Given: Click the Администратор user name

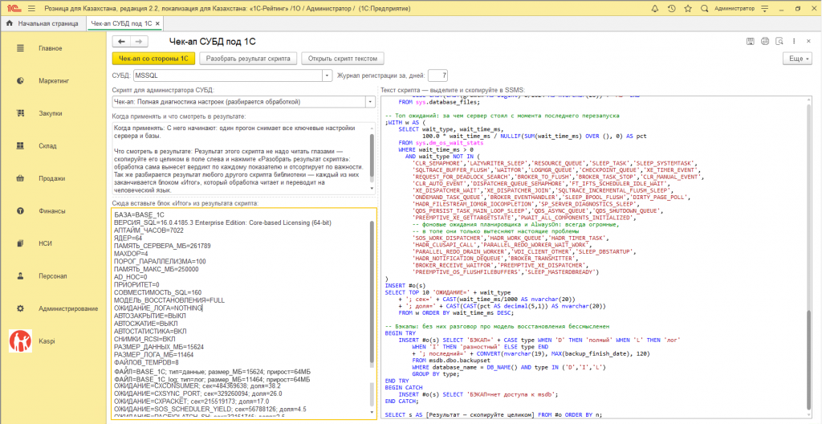Looking at the screenshot, I should (735, 8).
